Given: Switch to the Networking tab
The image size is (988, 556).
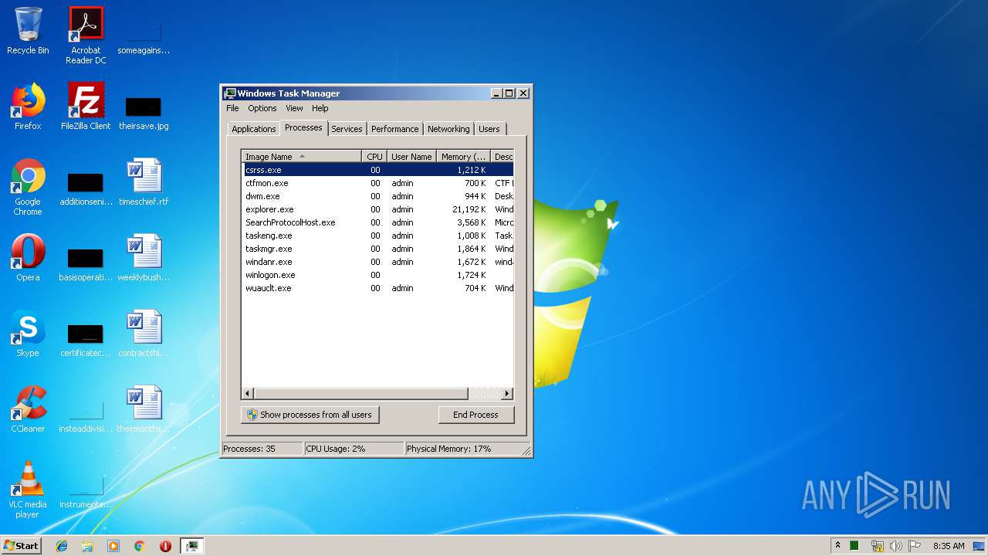Looking at the screenshot, I should coord(448,129).
